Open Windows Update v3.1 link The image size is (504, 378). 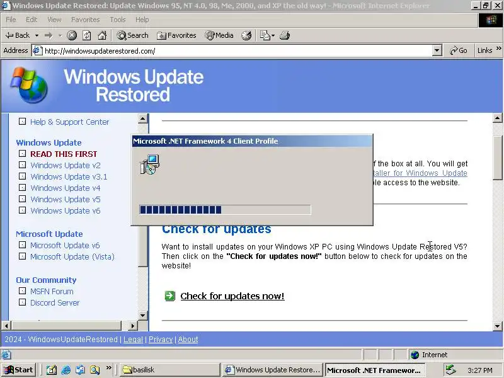click(x=69, y=176)
